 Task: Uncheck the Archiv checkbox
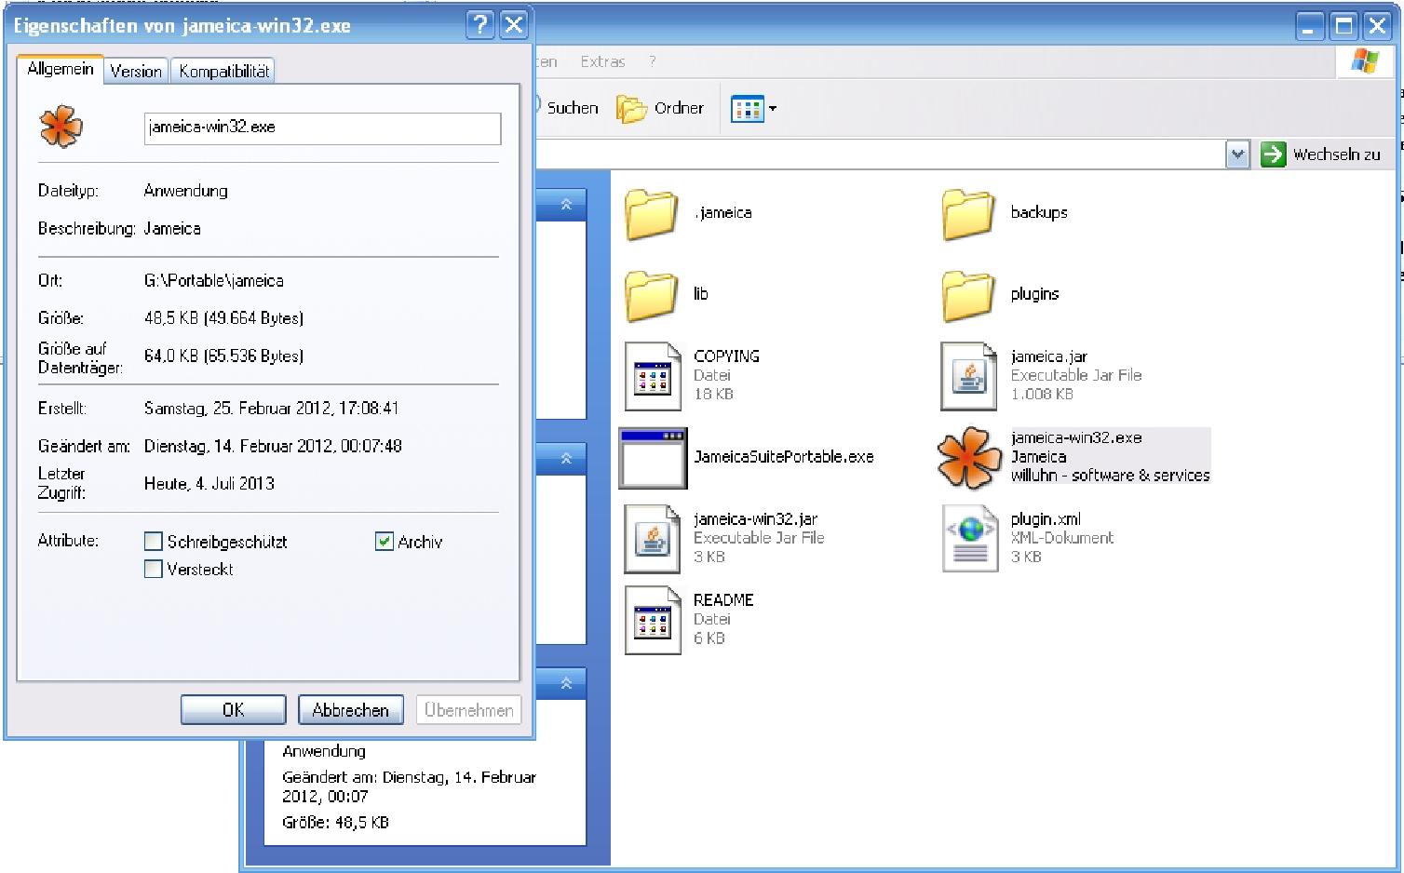384,542
